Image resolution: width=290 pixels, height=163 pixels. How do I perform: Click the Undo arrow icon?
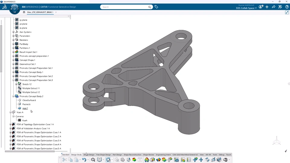pyautogui.click(x=84, y=160)
